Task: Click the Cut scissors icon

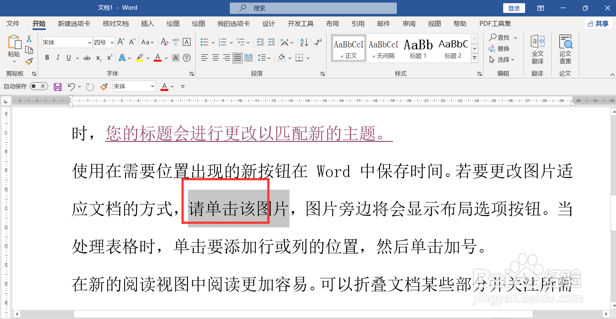Action: 29,39
